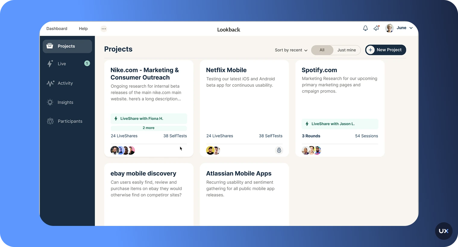The width and height of the screenshot is (458, 247).
Task: Click the Projects box icon in sidebar
Action: click(50, 46)
